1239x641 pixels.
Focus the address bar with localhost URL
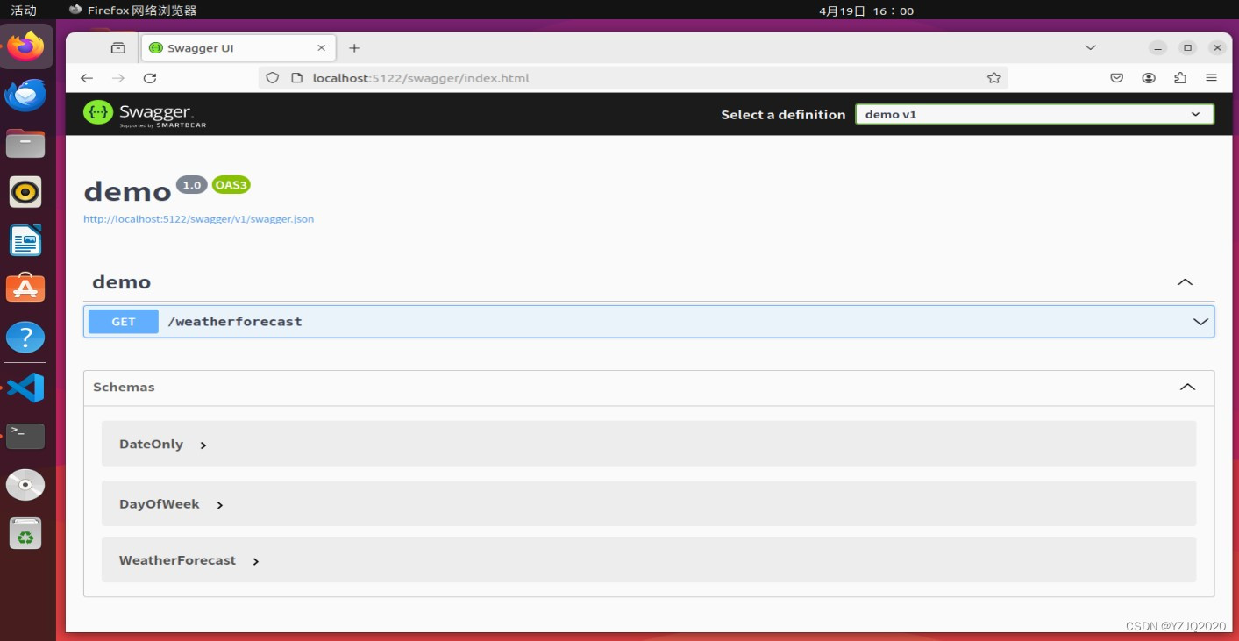[631, 78]
